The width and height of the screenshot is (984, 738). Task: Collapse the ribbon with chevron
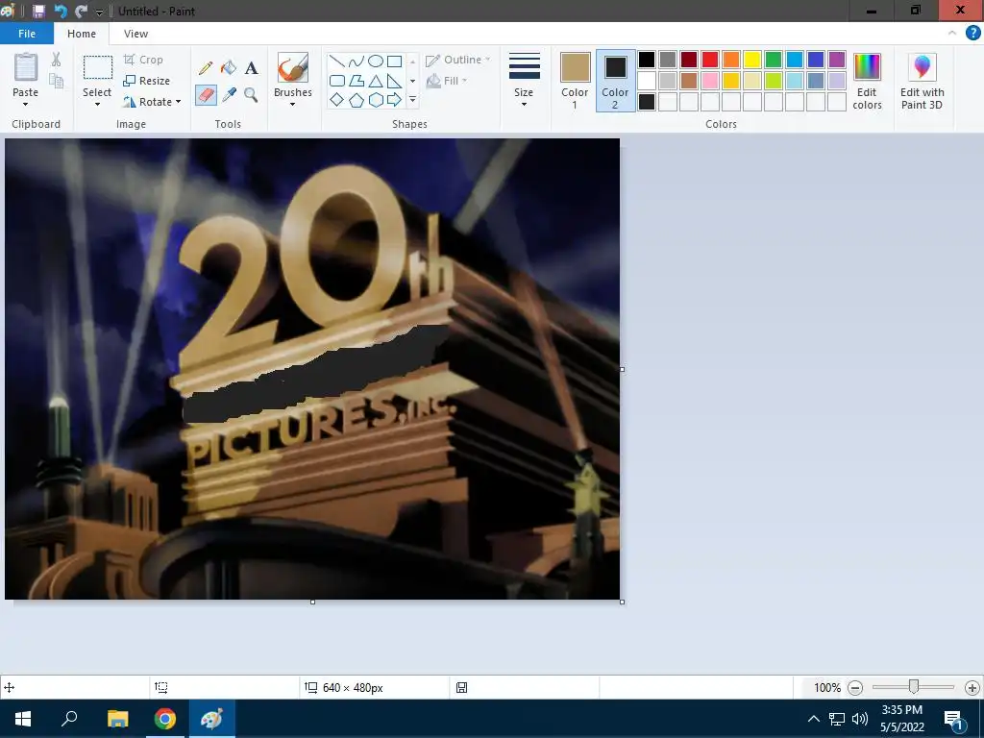[x=952, y=34]
